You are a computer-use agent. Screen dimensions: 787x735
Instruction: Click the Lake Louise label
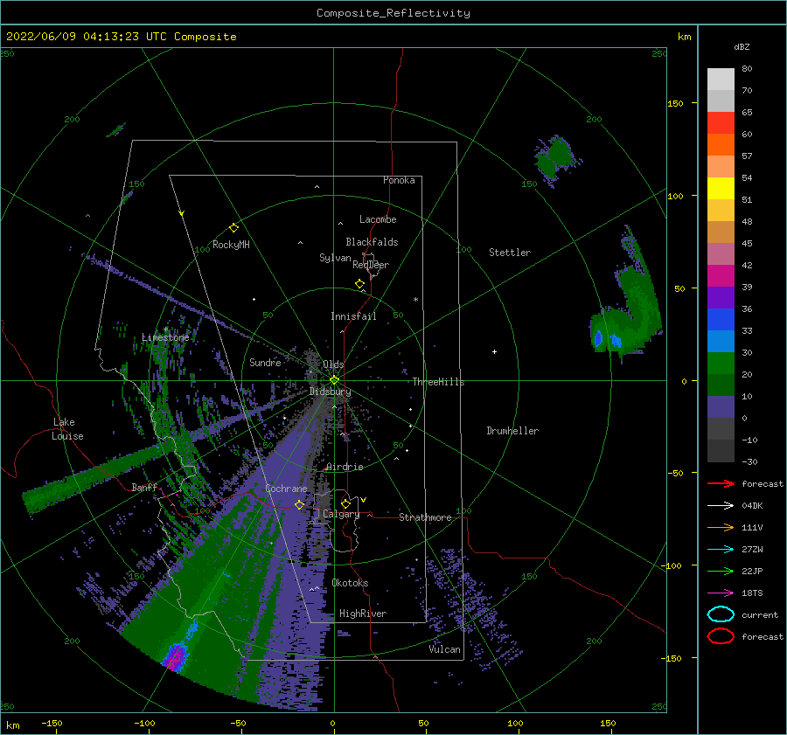67,429
